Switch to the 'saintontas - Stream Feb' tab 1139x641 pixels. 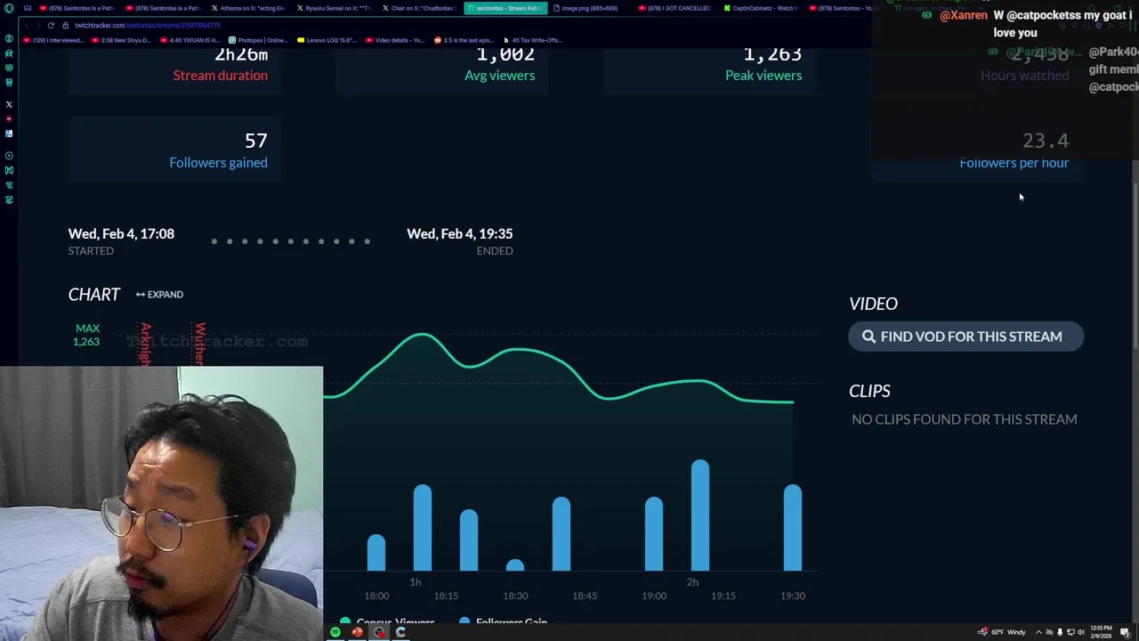(505, 8)
